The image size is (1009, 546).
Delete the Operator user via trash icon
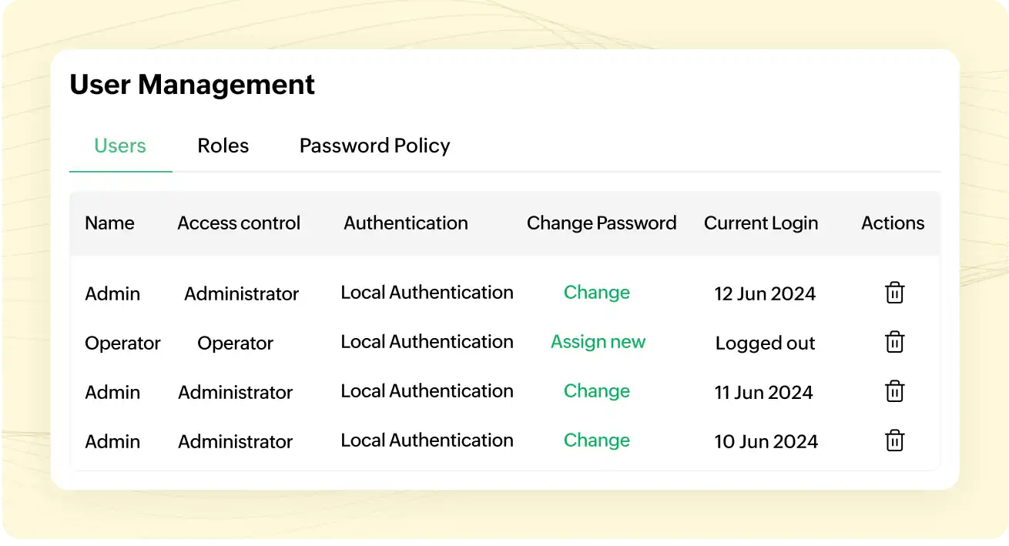pos(894,342)
